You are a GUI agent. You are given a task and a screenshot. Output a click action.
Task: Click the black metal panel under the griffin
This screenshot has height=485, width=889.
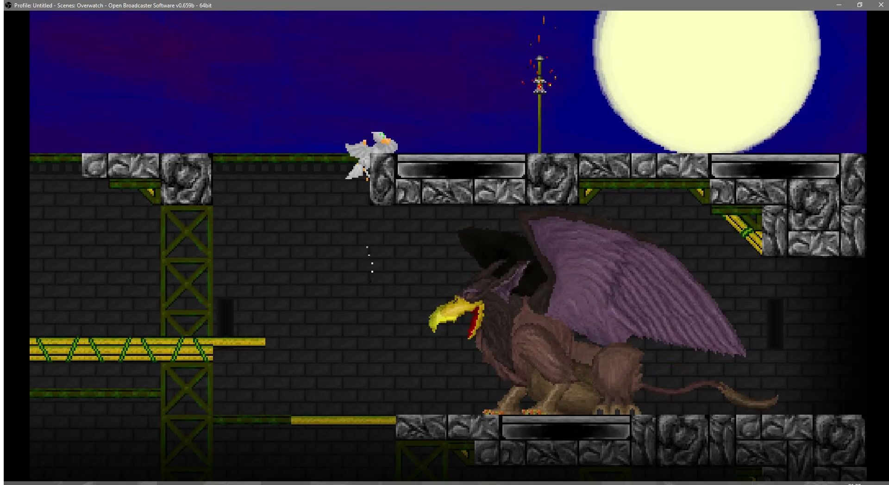tap(565, 427)
